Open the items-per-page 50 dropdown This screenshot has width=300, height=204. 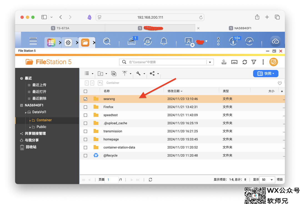pos(267,180)
